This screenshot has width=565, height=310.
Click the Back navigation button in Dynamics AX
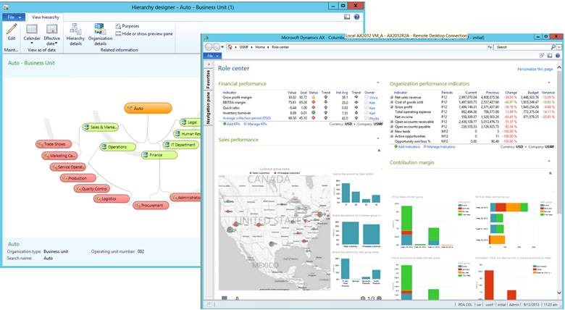209,47
